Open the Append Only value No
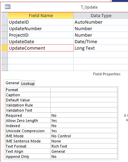The width and height of the screenshot is (128, 162). (x=84, y=157)
